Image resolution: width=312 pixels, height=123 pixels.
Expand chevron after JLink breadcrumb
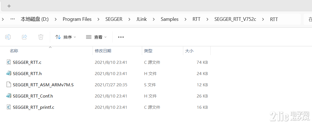point(154,19)
